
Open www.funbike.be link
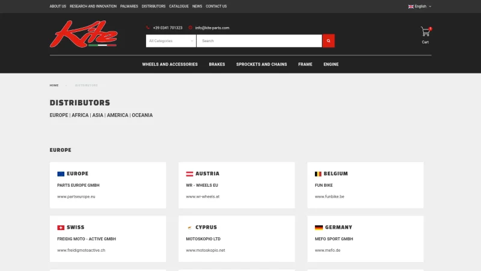coord(329,197)
